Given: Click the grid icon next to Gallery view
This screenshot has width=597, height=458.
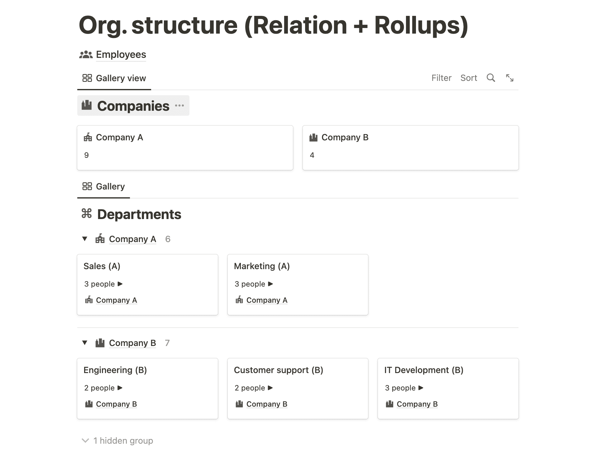Looking at the screenshot, I should tap(87, 78).
